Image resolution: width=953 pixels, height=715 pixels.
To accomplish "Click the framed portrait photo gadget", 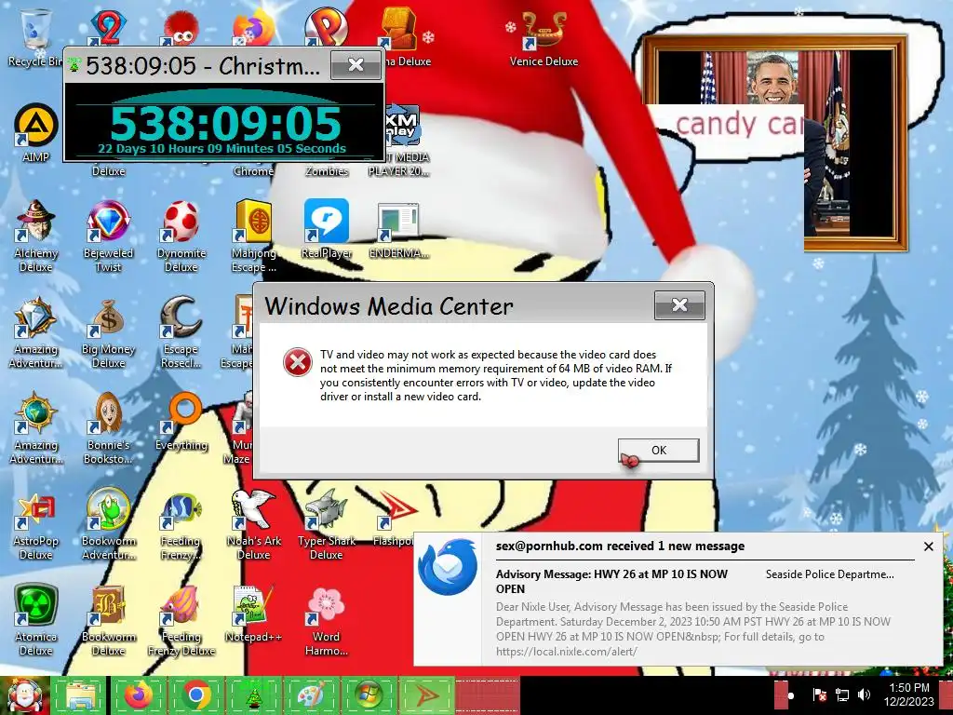I will pos(774,142).
